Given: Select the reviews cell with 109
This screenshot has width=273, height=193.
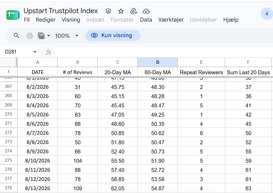Looking at the screenshot, I should tap(77, 188).
